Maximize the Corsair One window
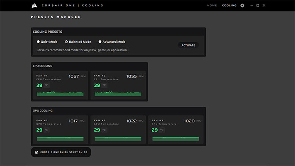Image resolution: width=295 pixels, height=166 pixels. [258, 6]
